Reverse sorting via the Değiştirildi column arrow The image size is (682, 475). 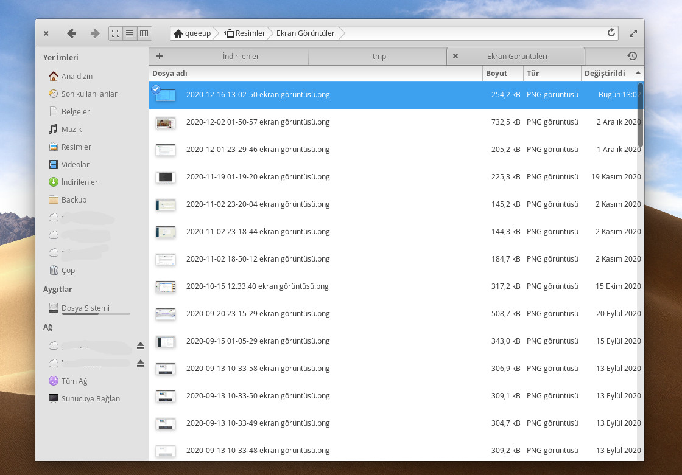tap(638, 73)
